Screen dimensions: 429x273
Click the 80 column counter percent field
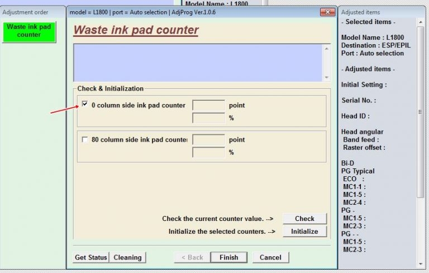point(208,153)
